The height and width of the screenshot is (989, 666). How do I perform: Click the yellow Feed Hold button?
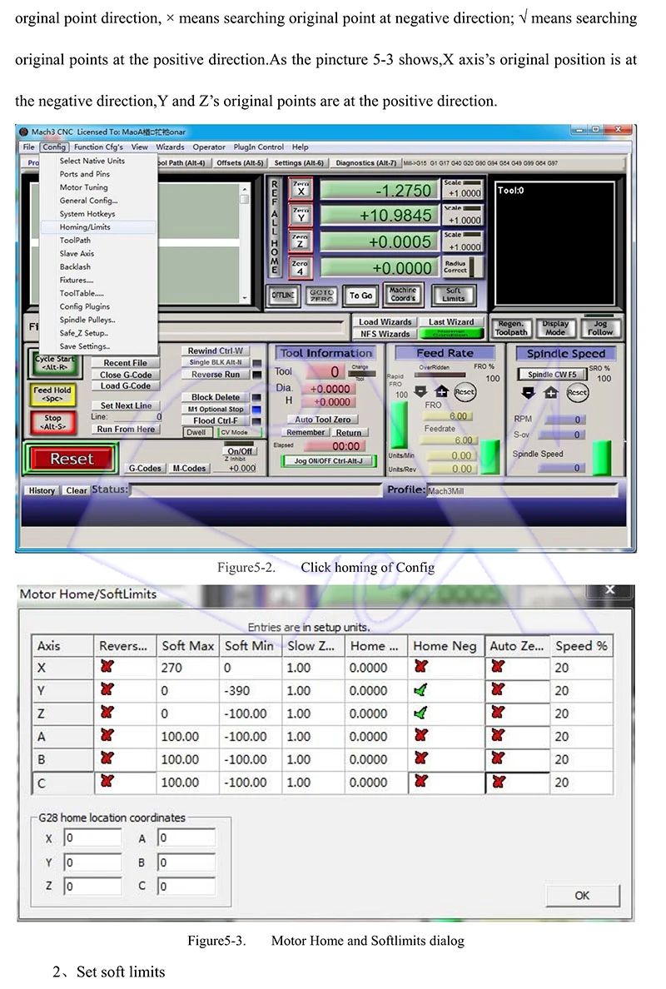coord(52,395)
